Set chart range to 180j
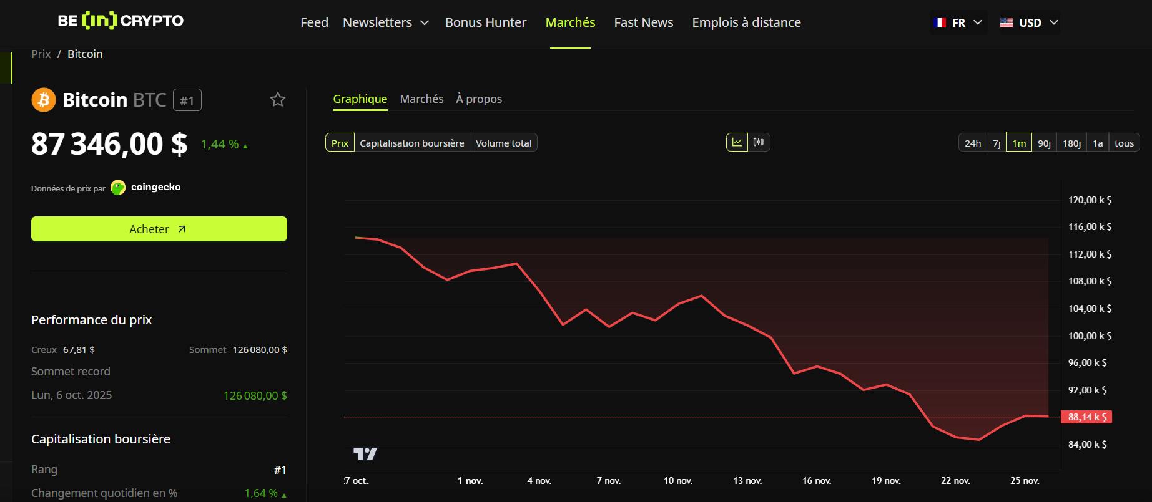 (1071, 143)
